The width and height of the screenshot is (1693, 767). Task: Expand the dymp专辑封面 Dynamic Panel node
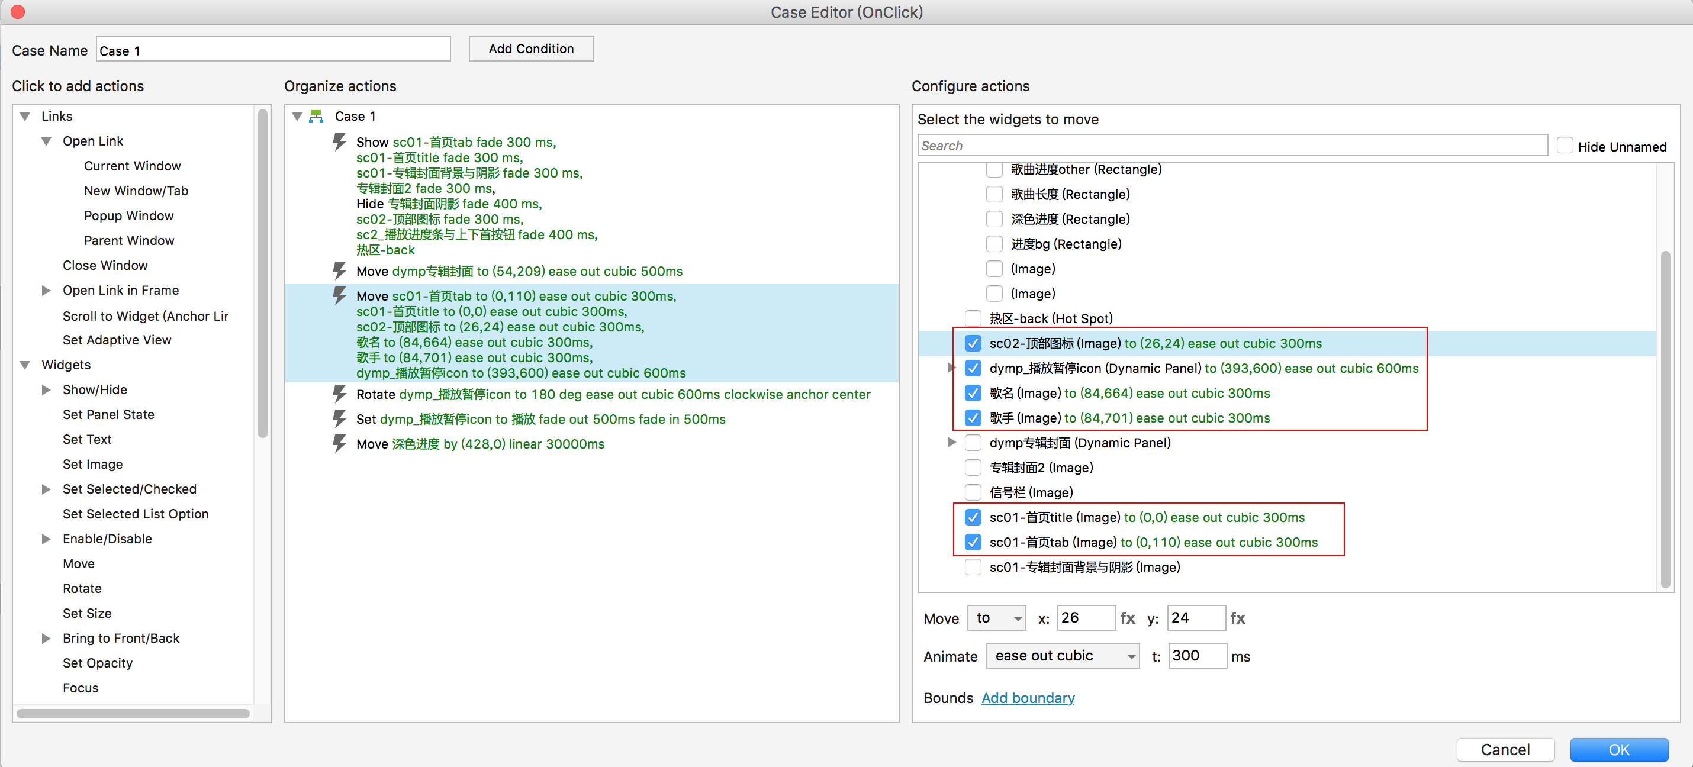pos(951,442)
